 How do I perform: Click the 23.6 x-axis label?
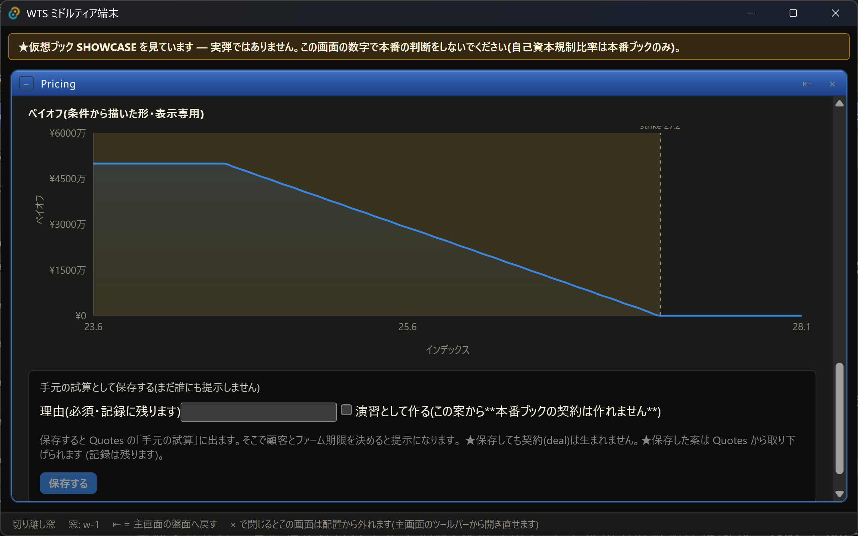93,327
